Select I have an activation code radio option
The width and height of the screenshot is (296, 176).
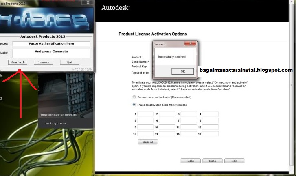coord(134,105)
